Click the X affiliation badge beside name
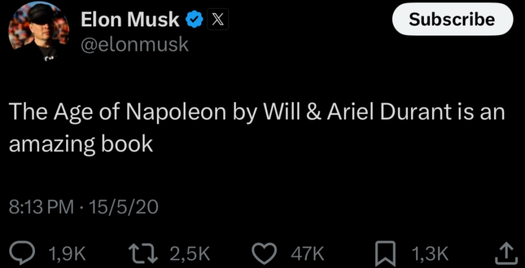 tap(218, 20)
